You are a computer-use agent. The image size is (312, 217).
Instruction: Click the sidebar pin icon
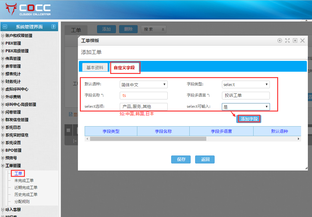53,27
